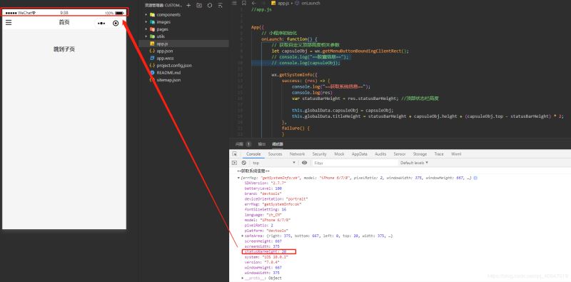Click the new folder icon in explorer header
This screenshot has width=571, height=282.
click(199, 6)
